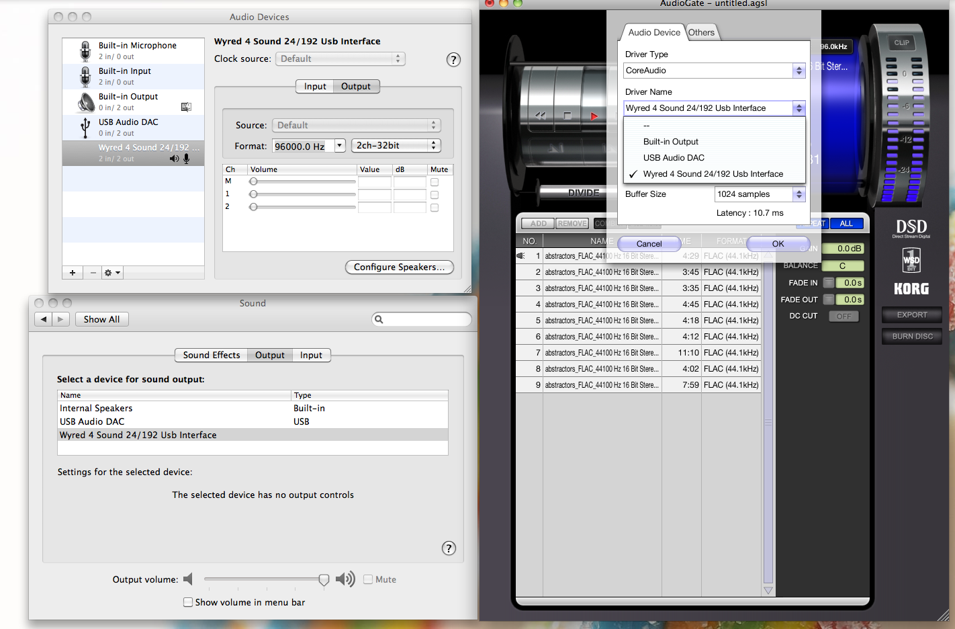Image resolution: width=955 pixels, height=629 pixels.
Task: Choose USB Audio DAC in driver list
Action: click(715, 158)
